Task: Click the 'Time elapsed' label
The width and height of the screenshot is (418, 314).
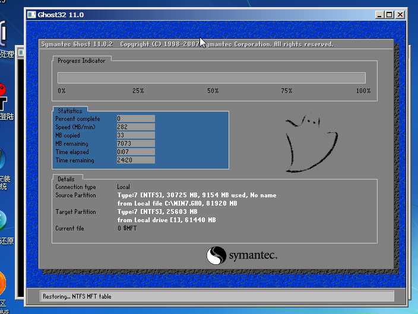Action: pyautogui.click(x=72, y=152)
